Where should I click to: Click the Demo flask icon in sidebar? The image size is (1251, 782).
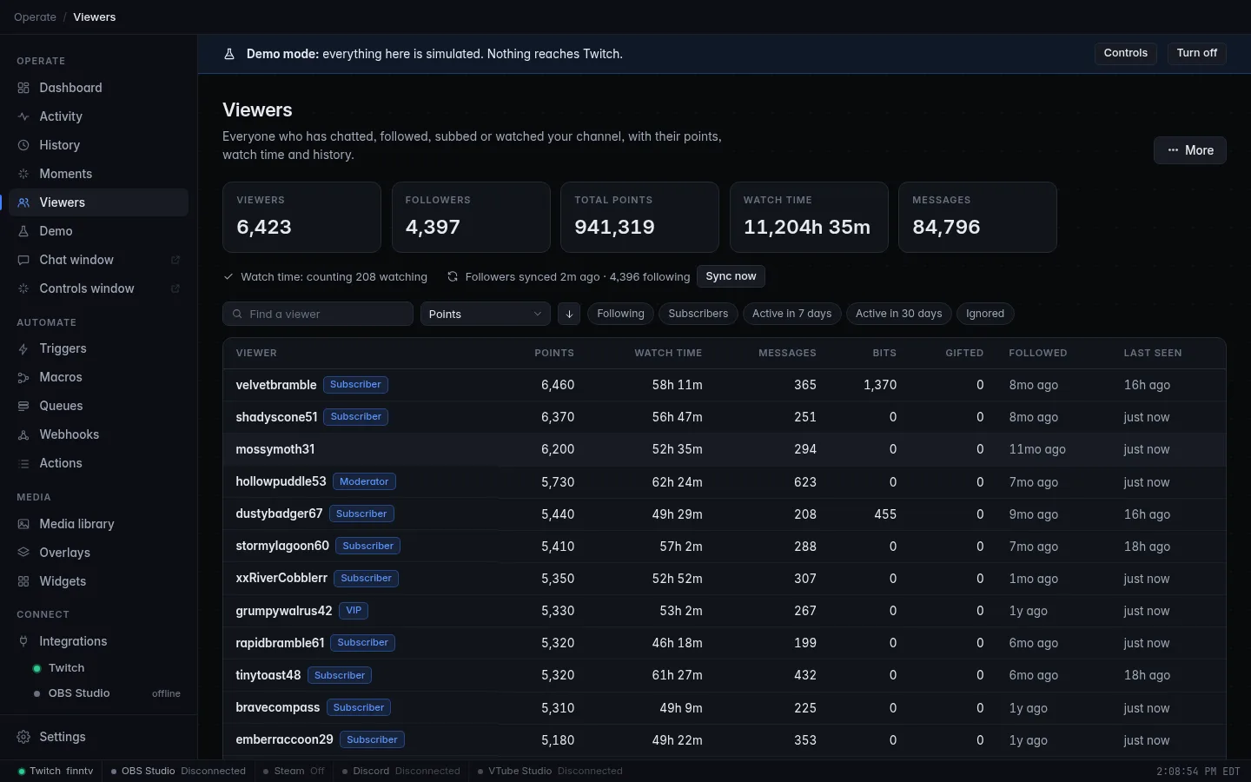coord(23,231)
